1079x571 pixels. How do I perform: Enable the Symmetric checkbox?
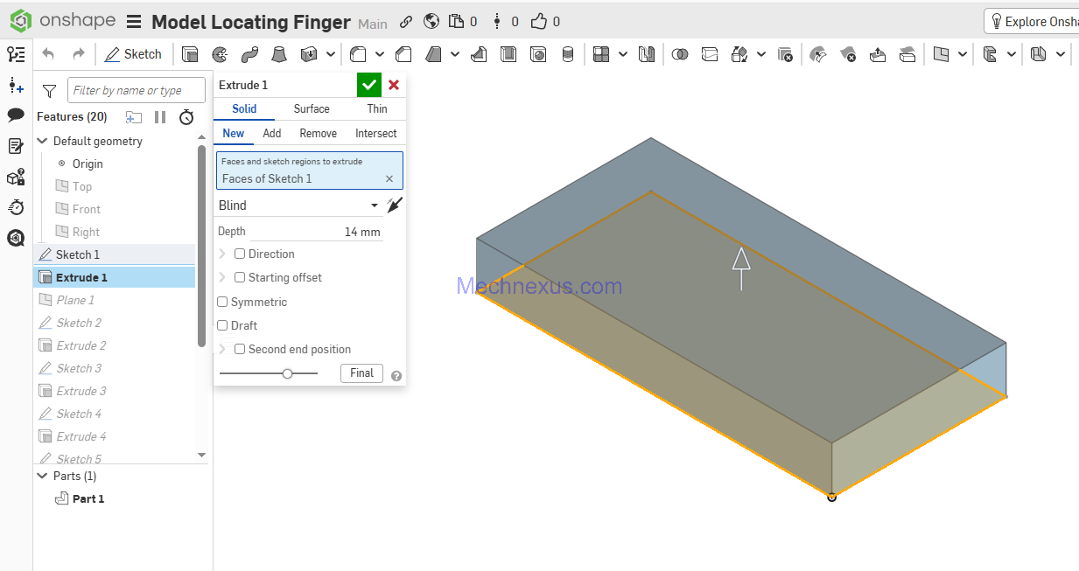pyautogui.click(x=222, y=302)
